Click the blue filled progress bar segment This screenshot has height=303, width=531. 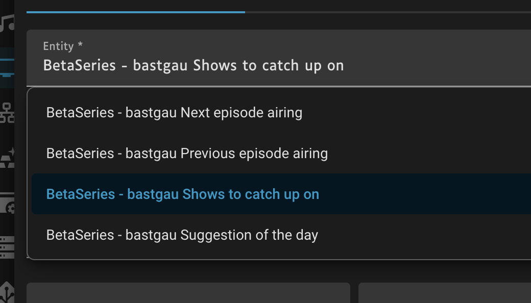[136, 12]
